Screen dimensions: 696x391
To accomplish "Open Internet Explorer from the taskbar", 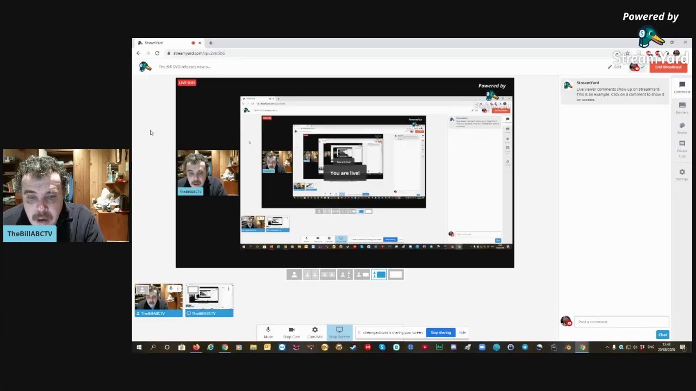I will coord(210,348).
